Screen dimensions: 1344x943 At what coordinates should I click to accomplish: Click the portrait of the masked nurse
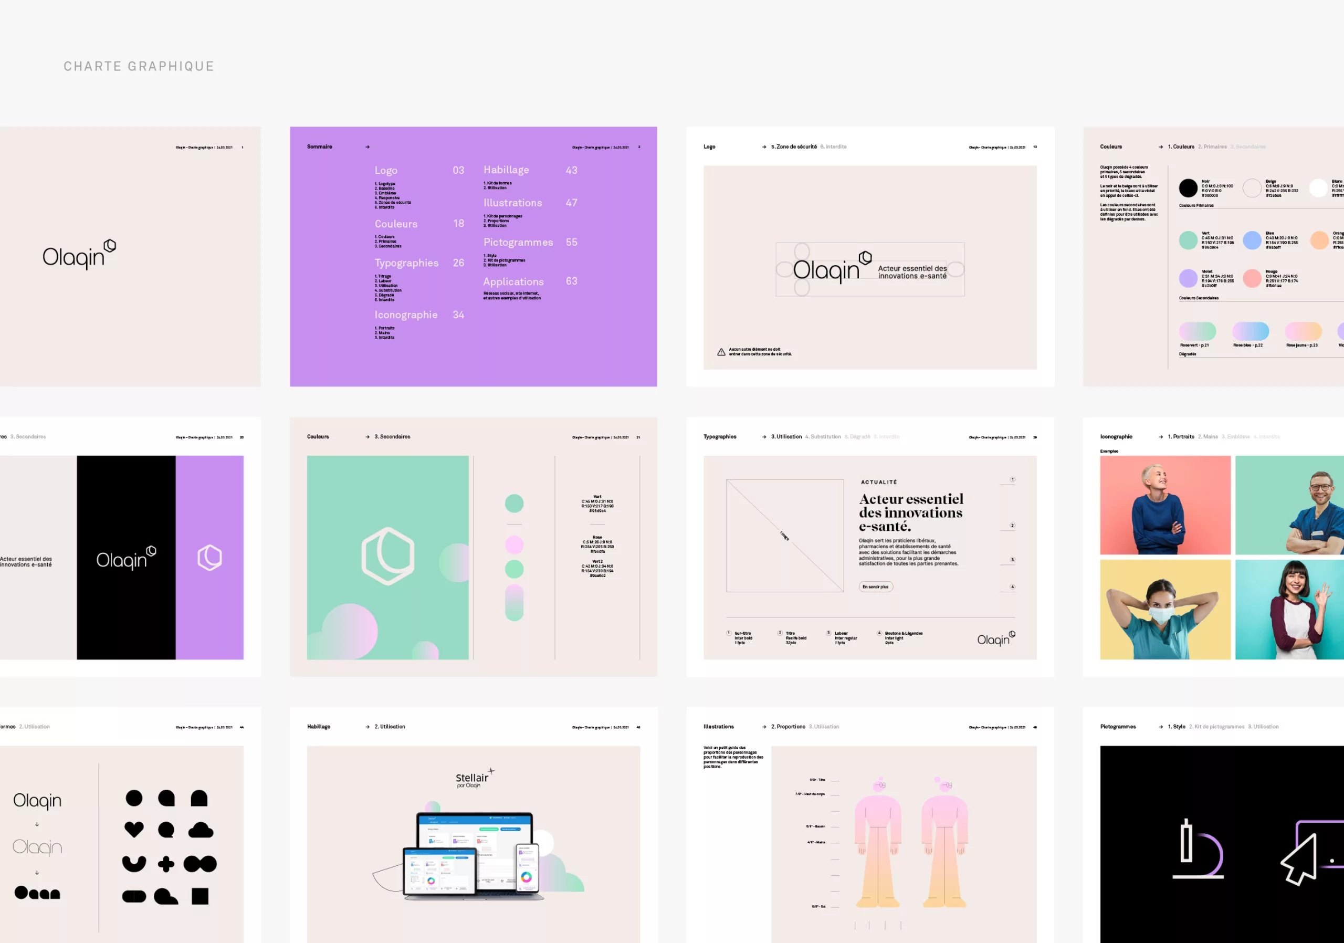[x=1165, y=610]
